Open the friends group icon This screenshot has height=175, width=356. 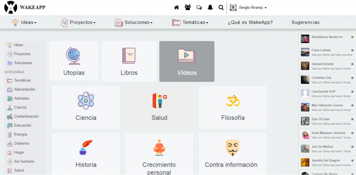[188, 8]
